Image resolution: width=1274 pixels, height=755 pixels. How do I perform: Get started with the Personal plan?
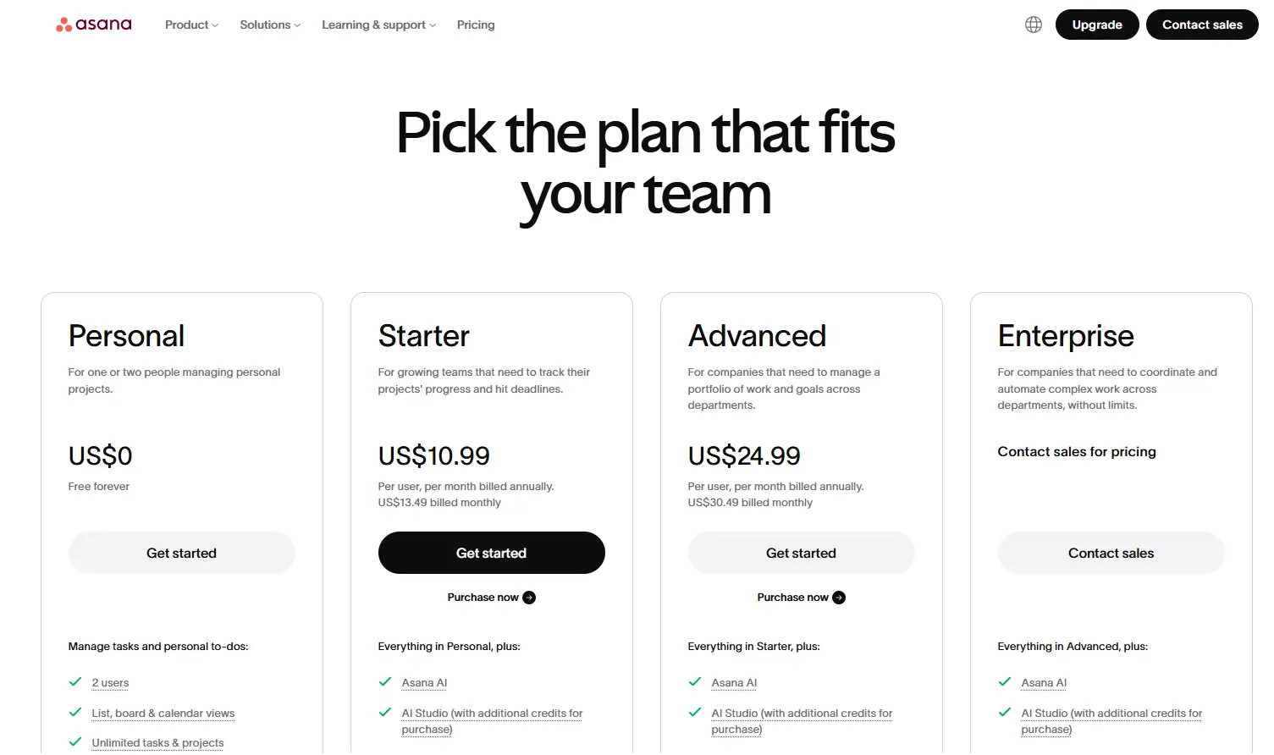(x=181, y=552)
